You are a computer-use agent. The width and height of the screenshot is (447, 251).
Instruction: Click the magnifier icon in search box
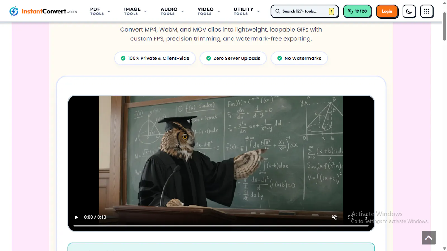278,11
